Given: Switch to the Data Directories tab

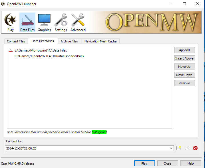Looking at the screenshot, I should pyautogui.click(x=43, y=41).
